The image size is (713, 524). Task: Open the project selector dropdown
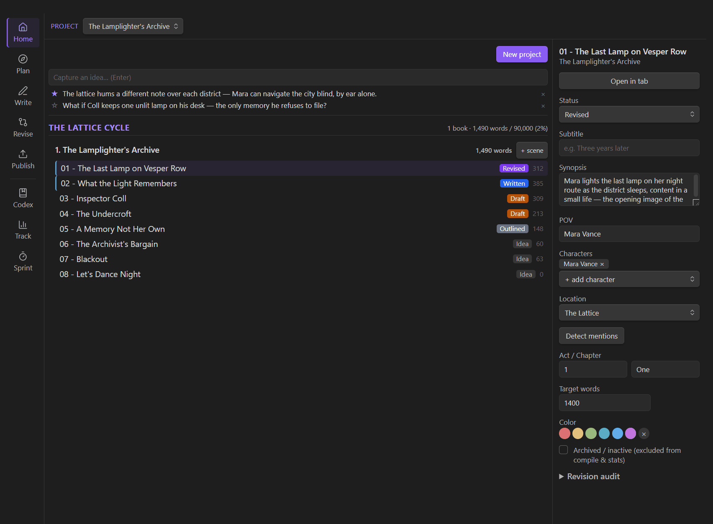pyautogui.click(x=133, y=26)
